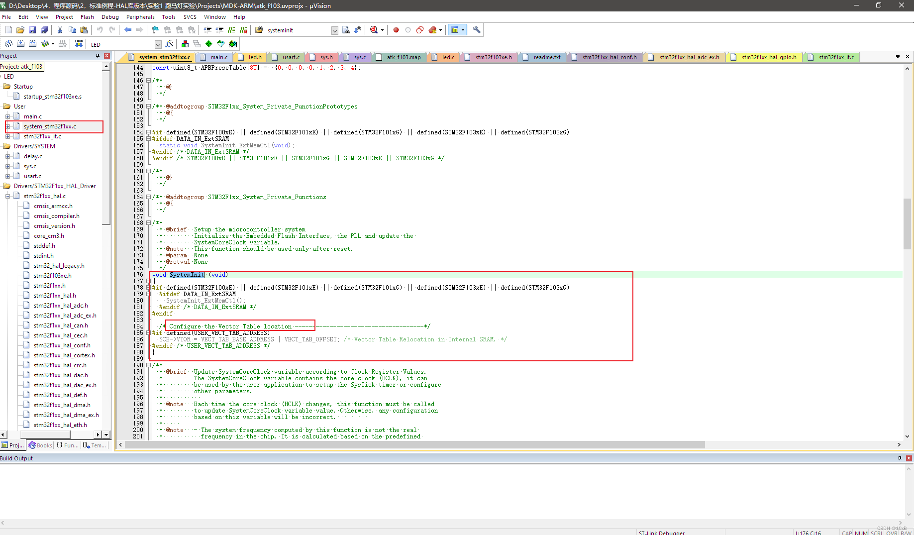Switch to the readme.txt tab
This screenshot has height=535, width=914.
click(542, 57)
